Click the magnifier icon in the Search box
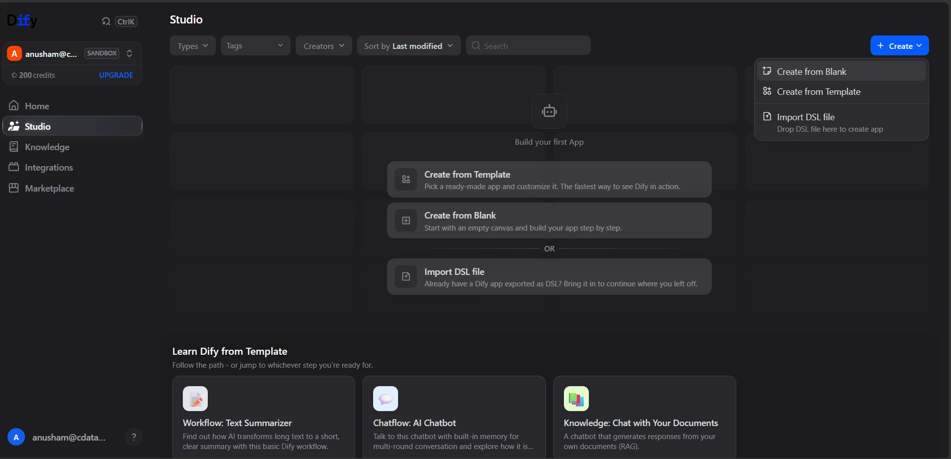 click(476, 45)
